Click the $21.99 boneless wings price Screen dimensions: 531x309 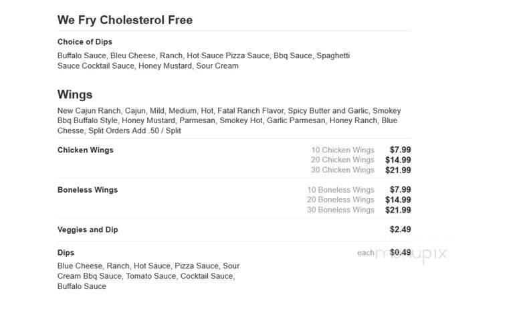(399, 210)
